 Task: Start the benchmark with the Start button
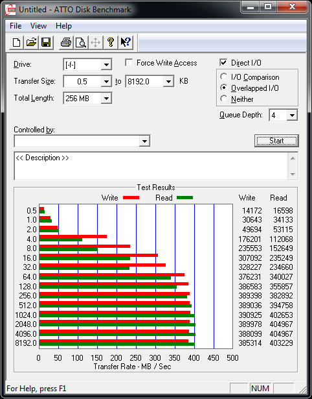276,141
